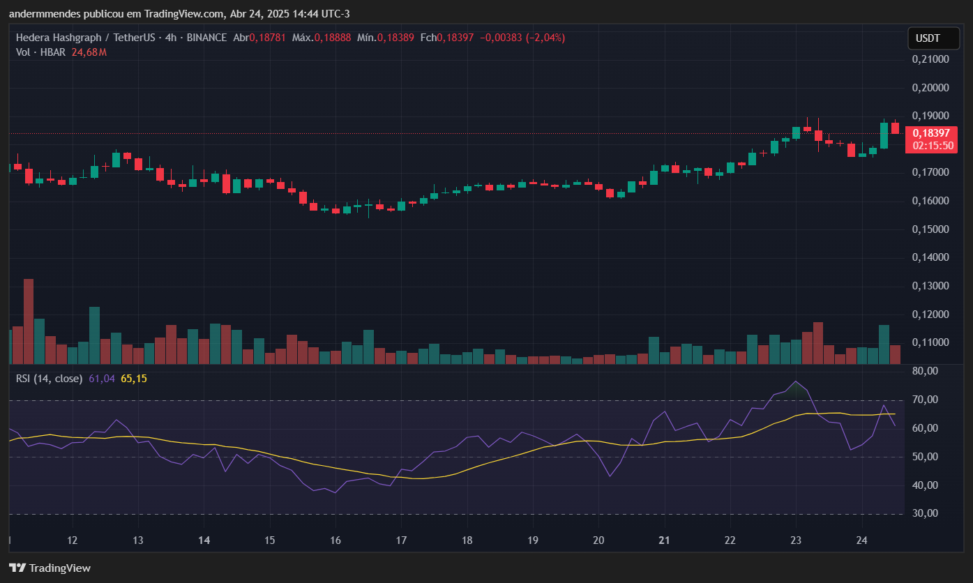Click the open price value 0,18781

[267, 38]
